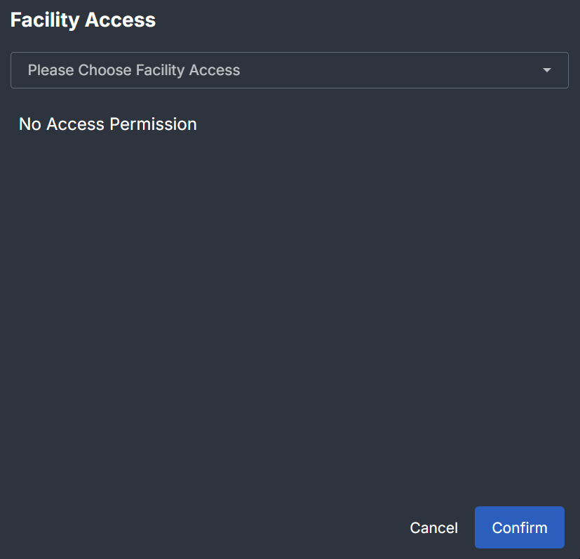Expand the facility access combo box
This screenshot has width=580, height=559.
289,70
